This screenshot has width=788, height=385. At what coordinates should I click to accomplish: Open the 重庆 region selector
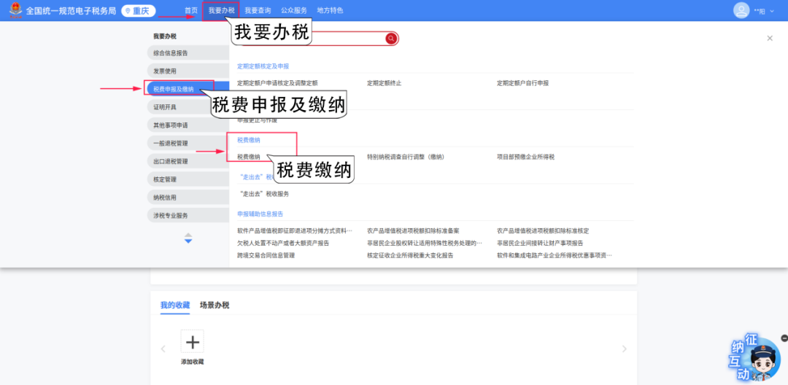point(139,11)
